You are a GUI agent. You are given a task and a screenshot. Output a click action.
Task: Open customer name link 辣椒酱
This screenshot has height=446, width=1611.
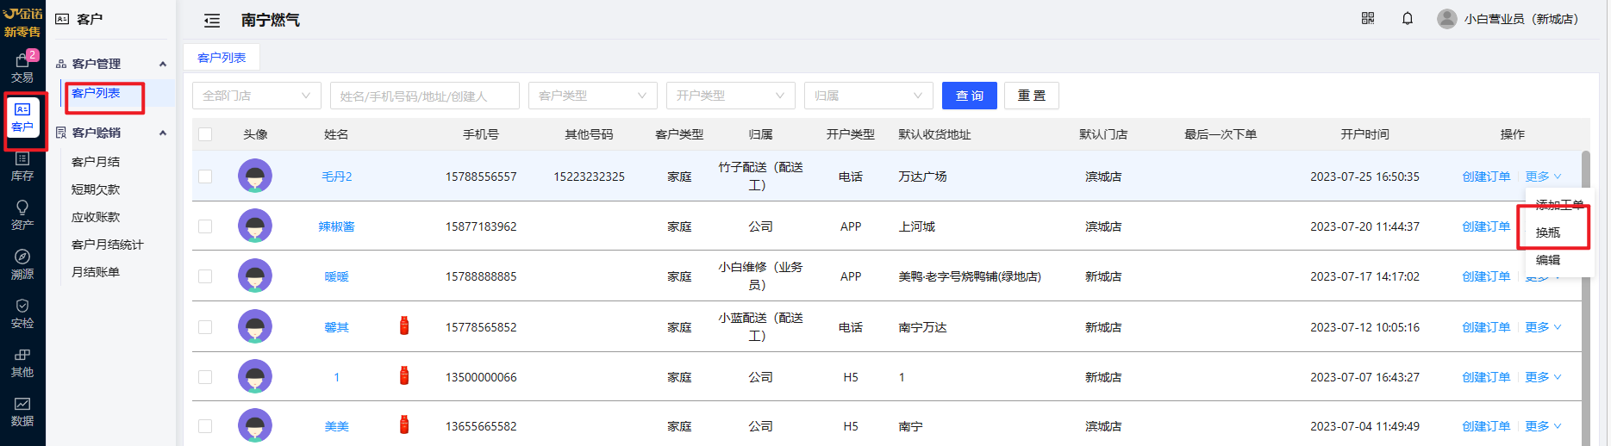(336, 226)
